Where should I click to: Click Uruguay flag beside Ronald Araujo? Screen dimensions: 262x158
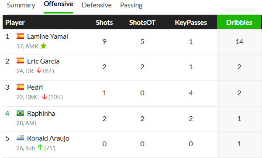point(20,138)
